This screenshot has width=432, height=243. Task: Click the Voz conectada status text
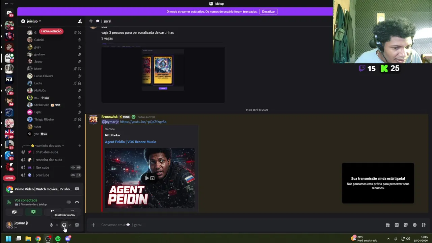coord(26,200)
